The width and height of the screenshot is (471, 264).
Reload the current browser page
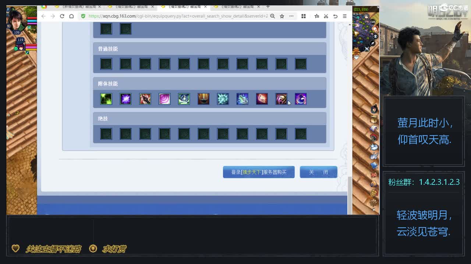tap(62, 16)
